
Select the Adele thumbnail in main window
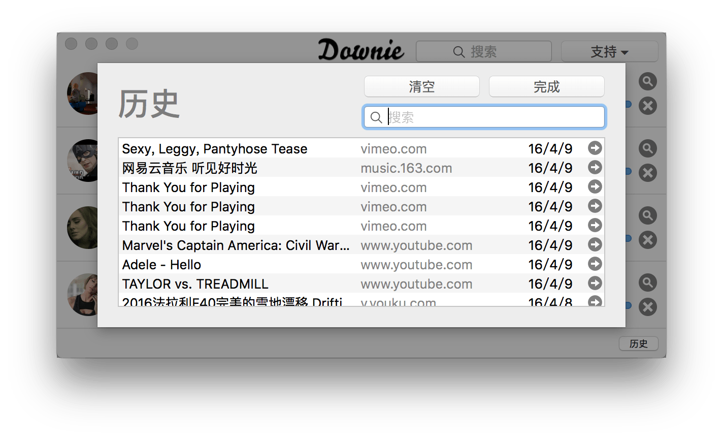pos(82,228)
